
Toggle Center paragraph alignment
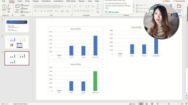[78, 11]
